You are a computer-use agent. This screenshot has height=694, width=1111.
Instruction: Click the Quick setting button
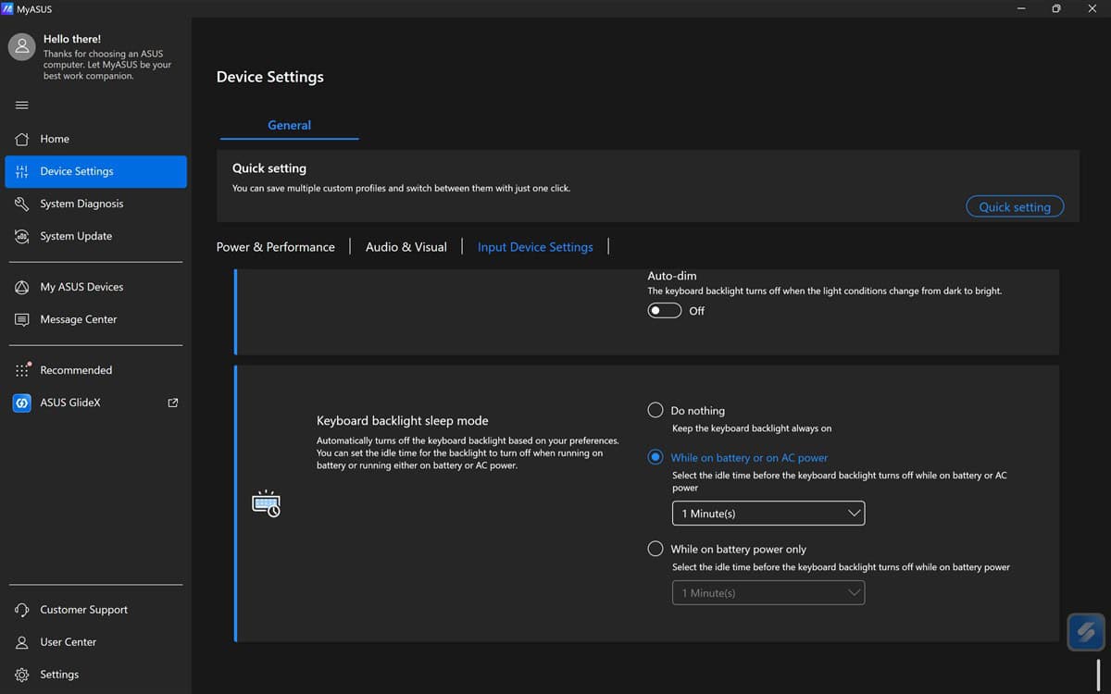click(1015, 207)
